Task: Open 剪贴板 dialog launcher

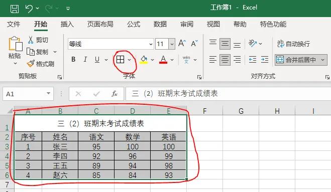Action: coord(60,77)
